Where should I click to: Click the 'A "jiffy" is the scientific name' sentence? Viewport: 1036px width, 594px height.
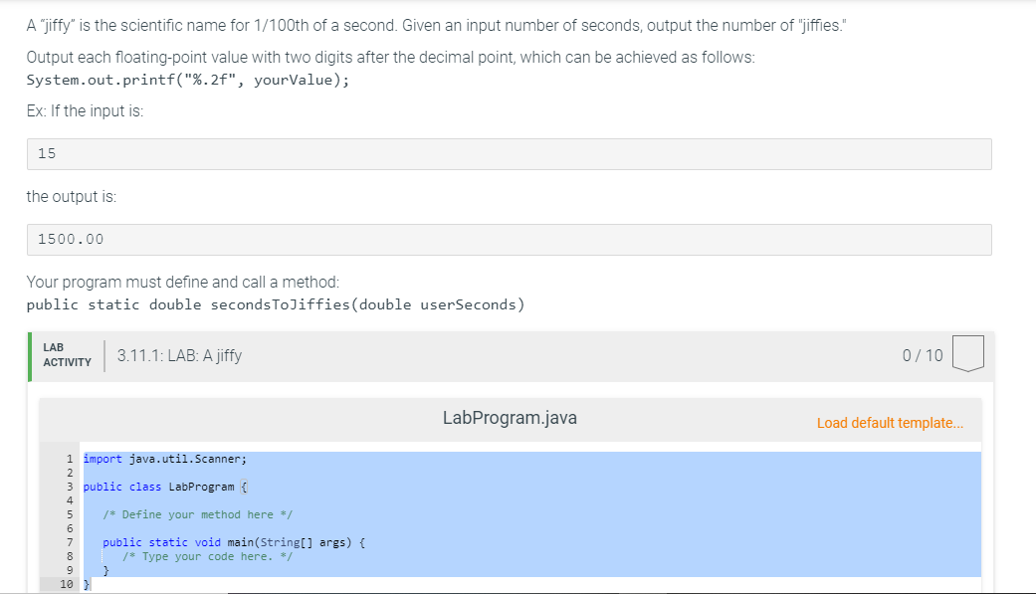[437, 26]
